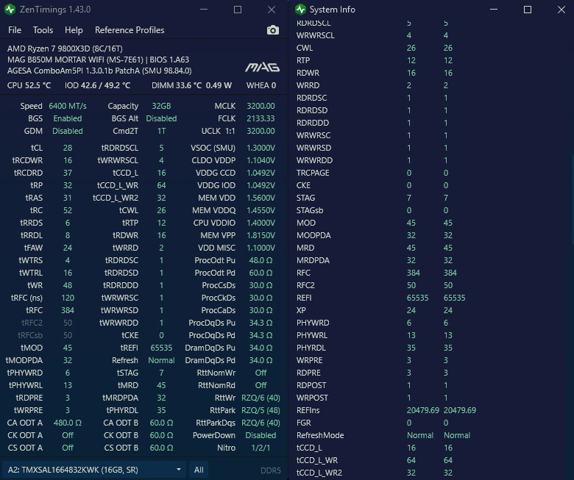This screenshot has width=574, height=480.
Task: Select the TRCPAGE row in System Info
Action: (372, 173)
